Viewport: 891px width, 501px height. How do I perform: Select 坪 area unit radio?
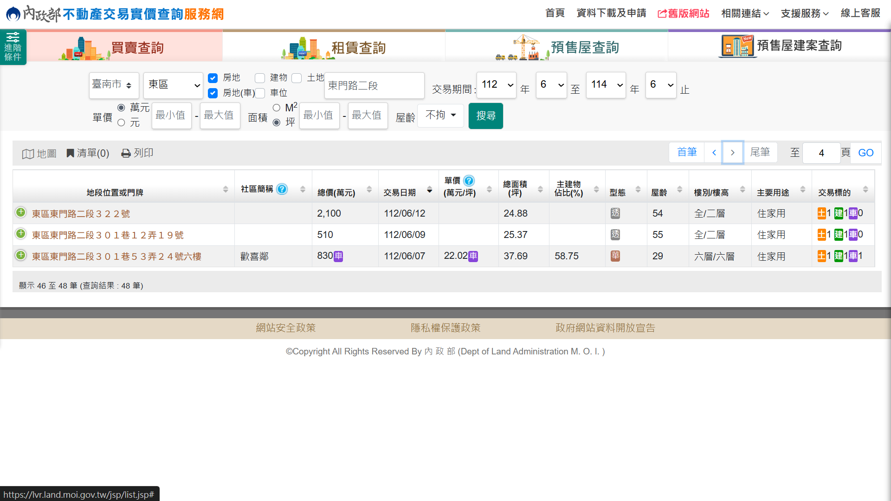coord(277,122)
